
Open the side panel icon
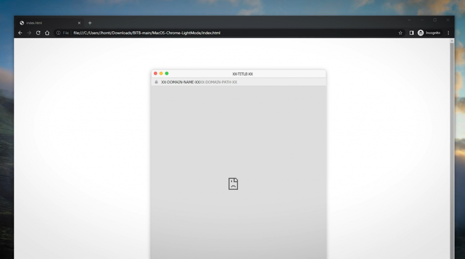tap(411, 33)
